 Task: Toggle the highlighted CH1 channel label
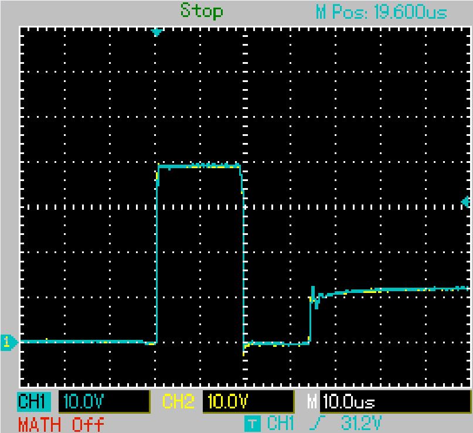click(34, 403)
